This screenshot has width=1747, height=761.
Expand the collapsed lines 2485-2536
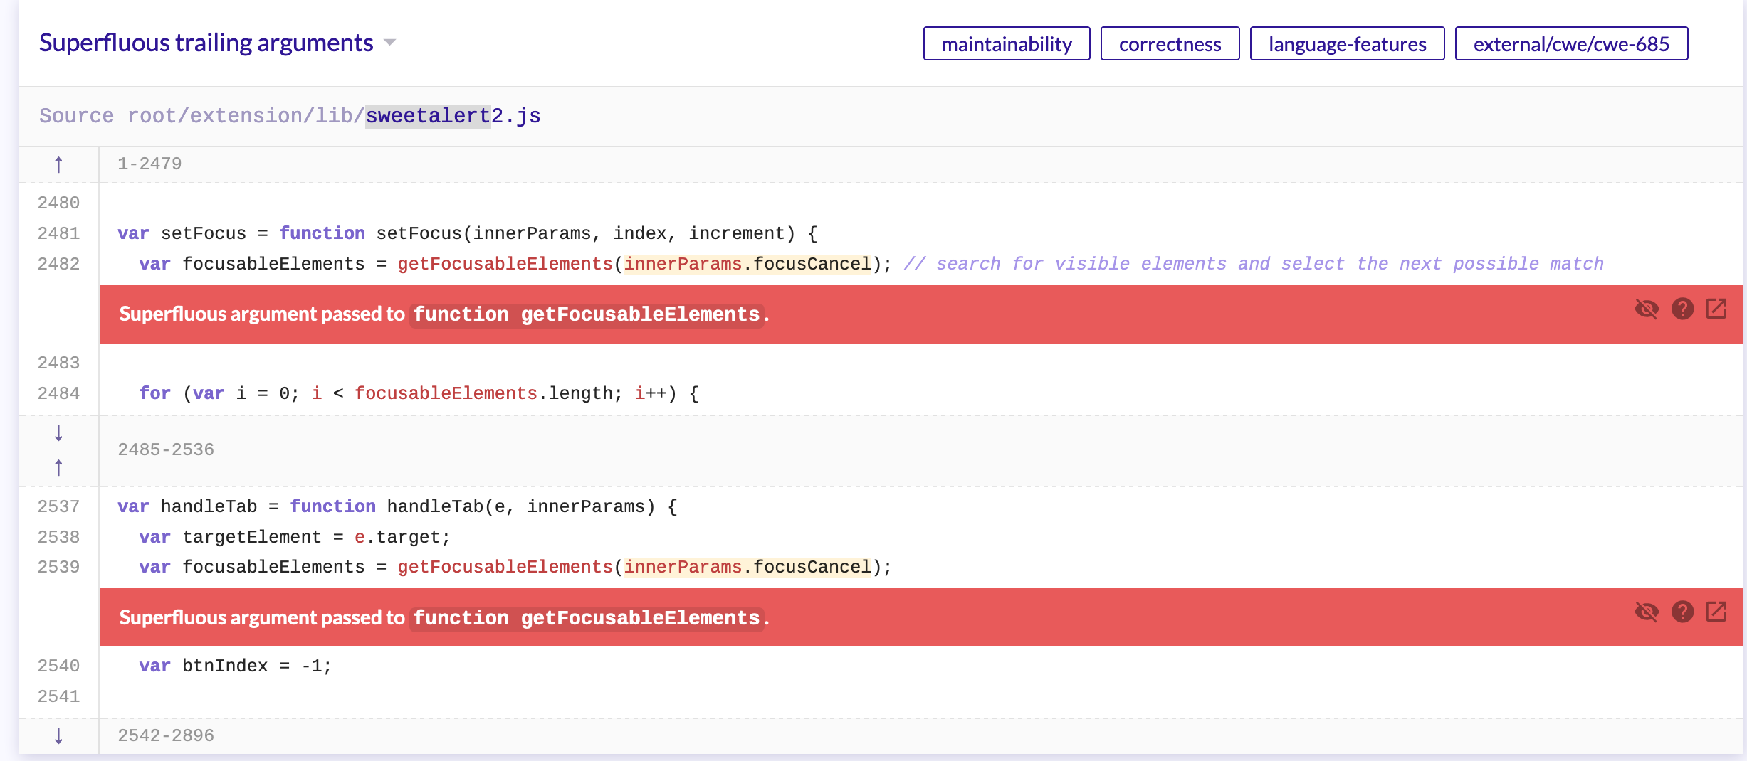(x=165, y=449)
